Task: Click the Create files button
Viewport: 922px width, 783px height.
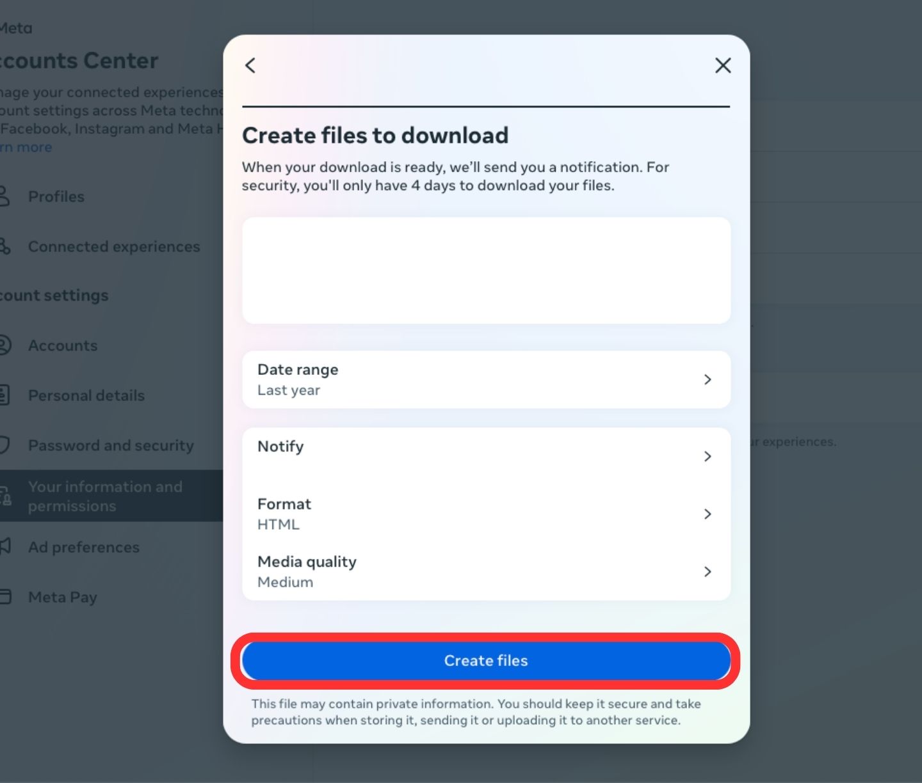Action: pyautogui.click(x=486, y=661)
